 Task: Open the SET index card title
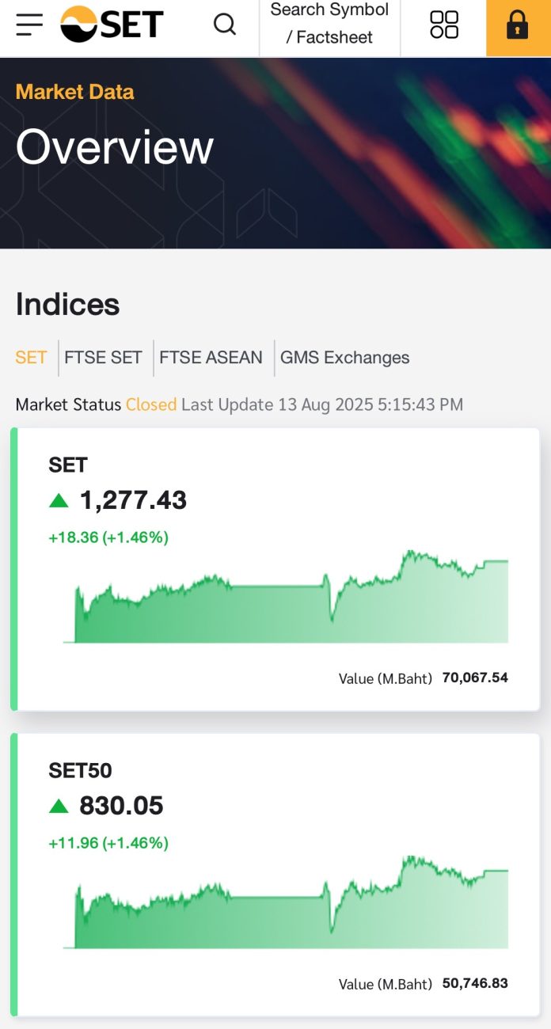(x=68, y=465)
